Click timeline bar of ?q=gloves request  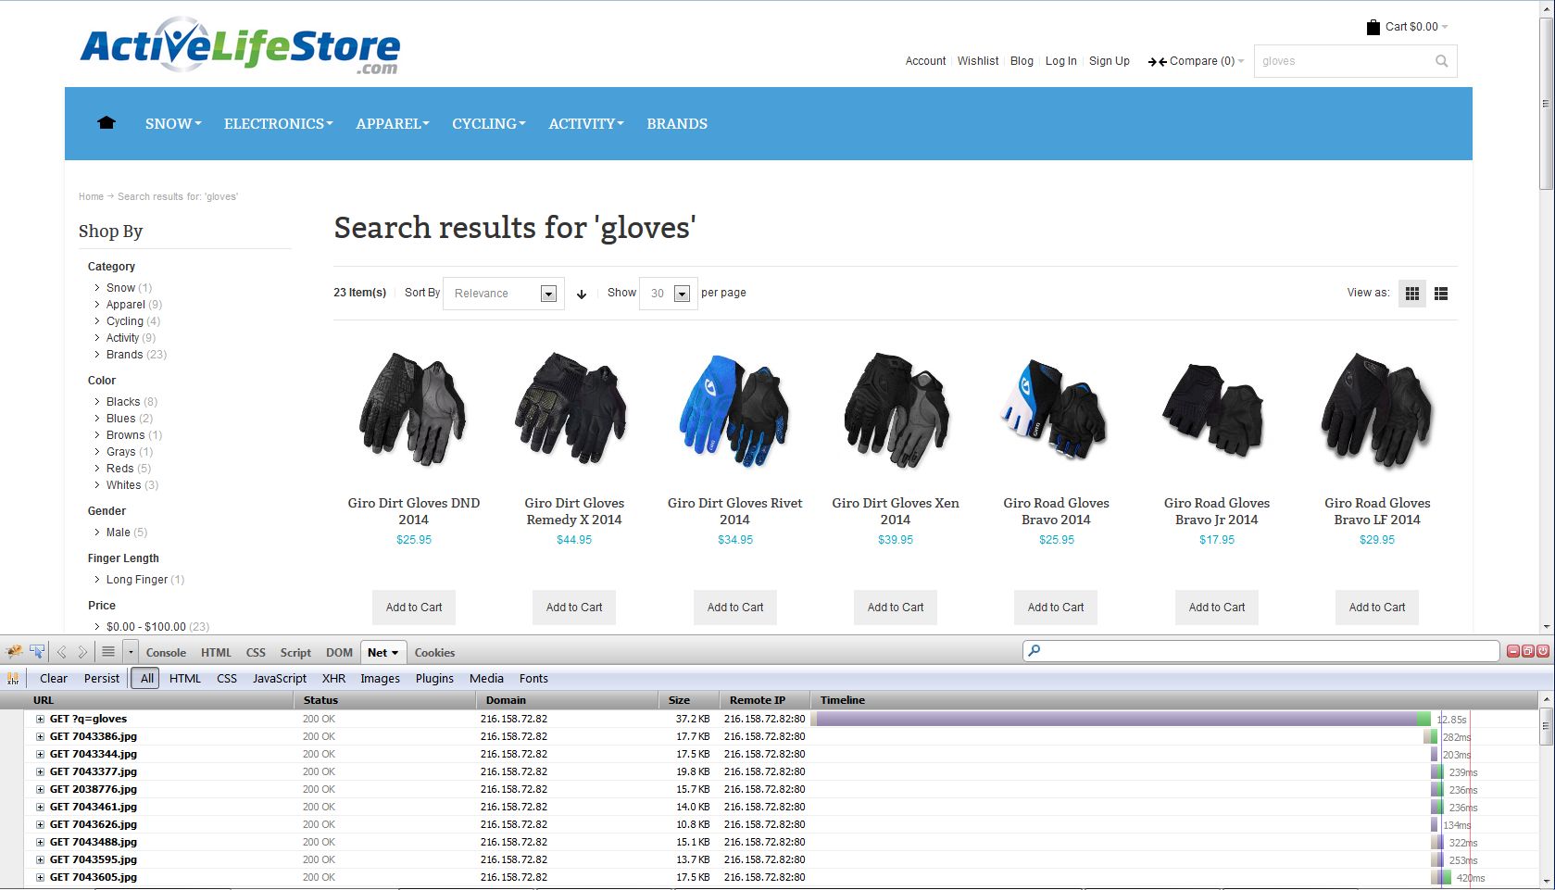[1122, 719]
